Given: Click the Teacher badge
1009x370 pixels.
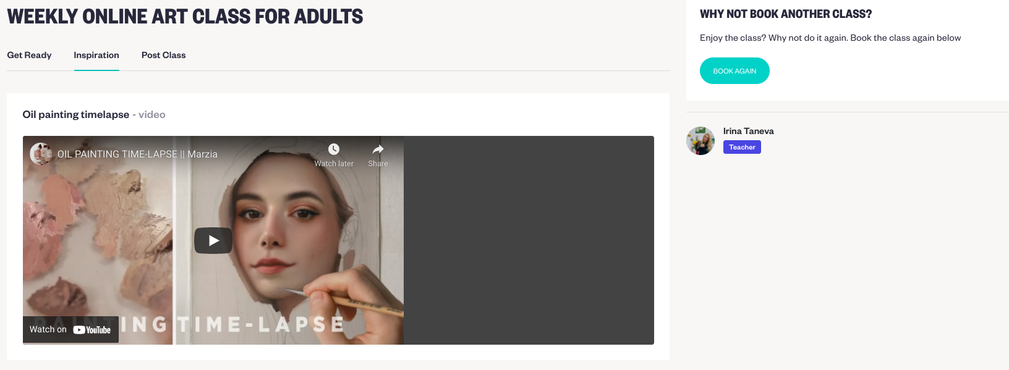Looking at the screenshot, I should pyautogui.click(x=742, y=147).
